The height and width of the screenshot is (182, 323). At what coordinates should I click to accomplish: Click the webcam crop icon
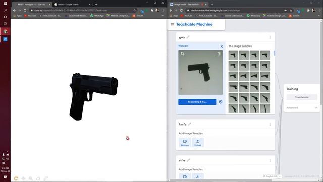183,54
